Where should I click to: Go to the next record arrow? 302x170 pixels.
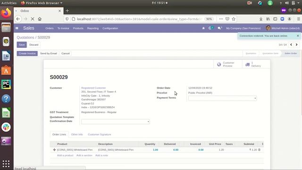(297, 44)
